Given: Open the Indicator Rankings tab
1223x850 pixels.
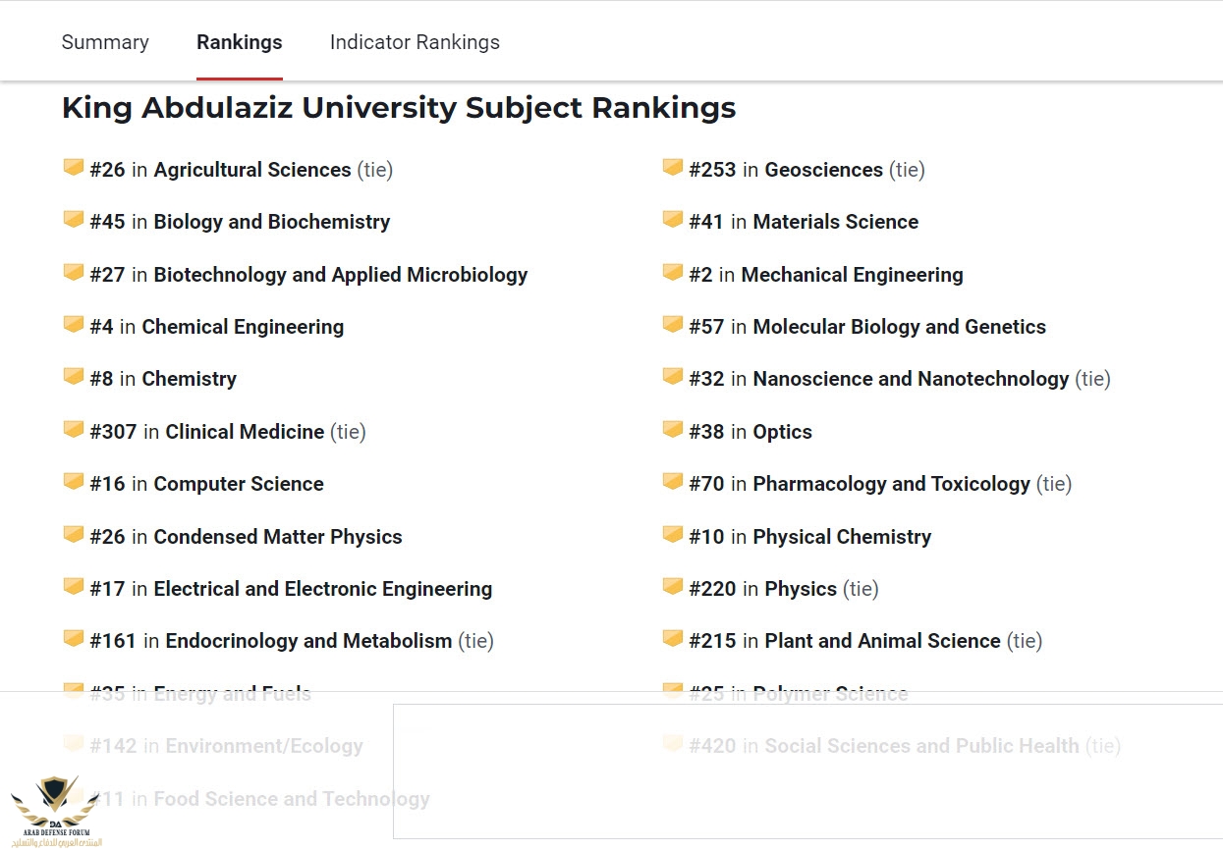Looking at the screenshot, I should [x=415, y=42].
